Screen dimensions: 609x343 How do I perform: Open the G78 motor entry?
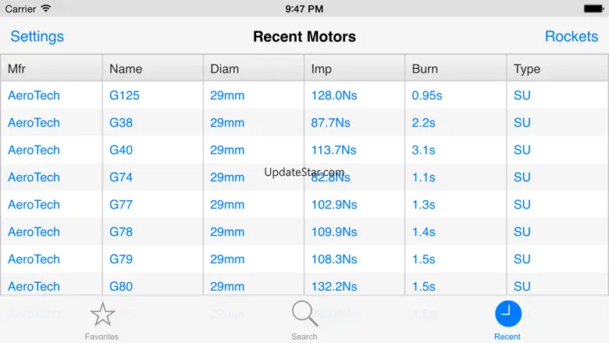(x=121, y=232)
